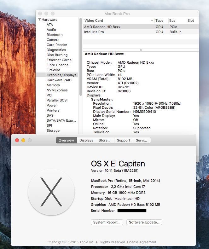Click Startup Disk Macintosh HD text
This screenshot has height=249, width=209.
115,199
